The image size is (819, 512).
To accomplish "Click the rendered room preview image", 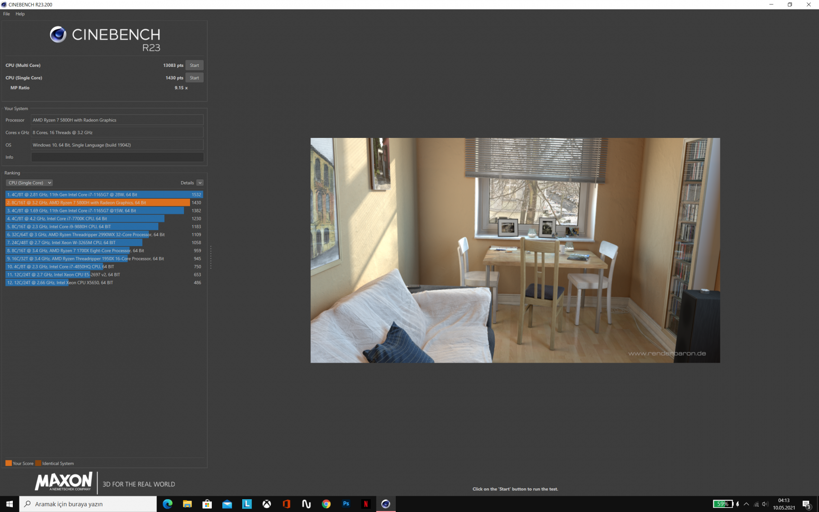I will [515, 250].
